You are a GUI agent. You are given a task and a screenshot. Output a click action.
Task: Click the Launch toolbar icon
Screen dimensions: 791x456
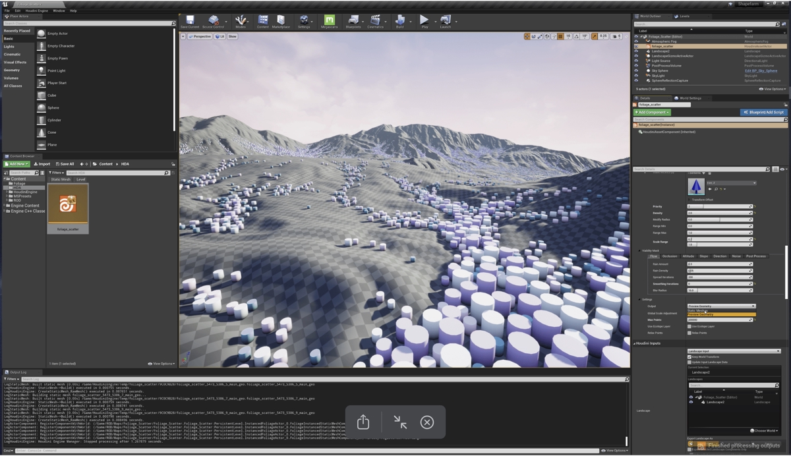(x=446, y=22)
